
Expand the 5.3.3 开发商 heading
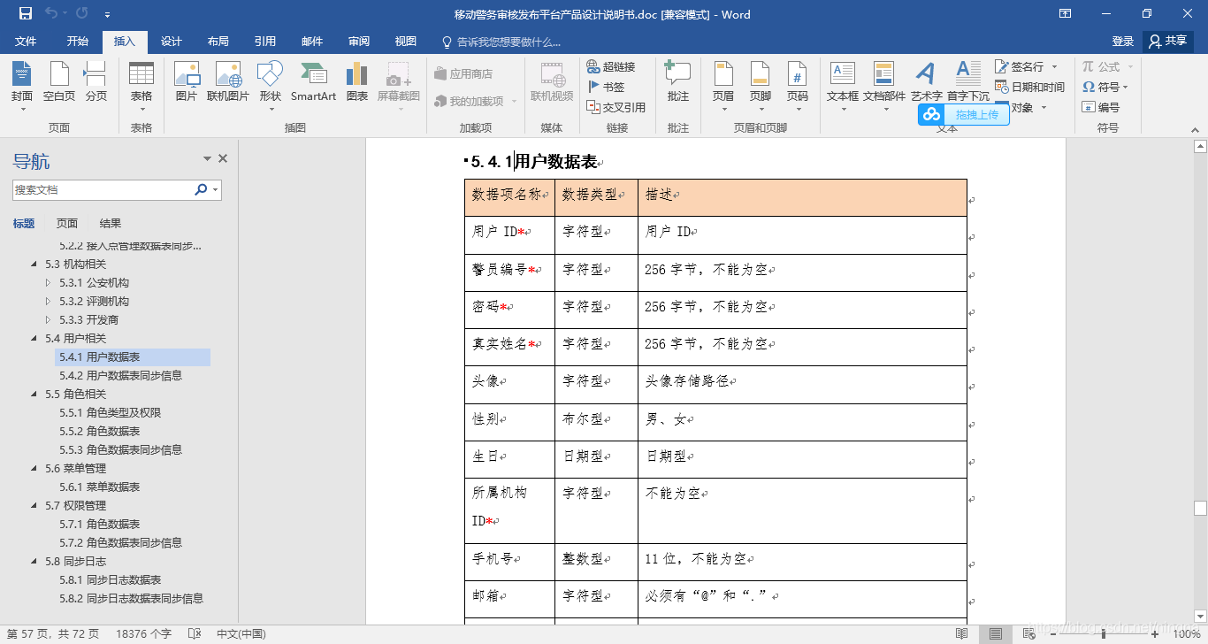click(x=48, y=319)
